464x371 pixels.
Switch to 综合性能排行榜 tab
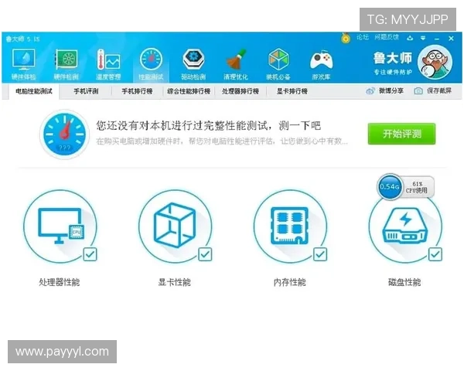189,91
